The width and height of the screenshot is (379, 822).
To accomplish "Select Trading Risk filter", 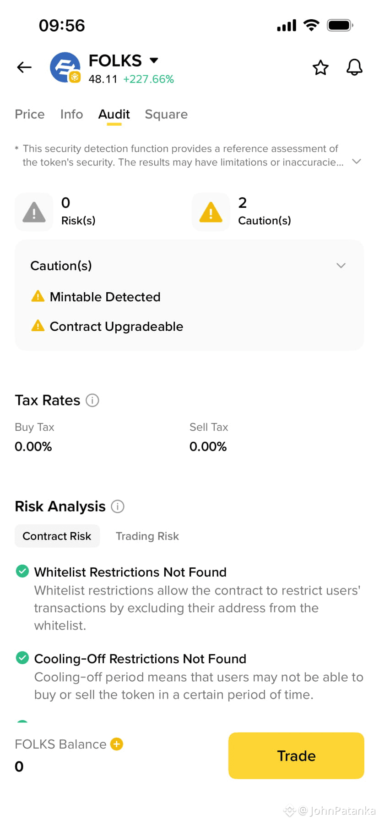I will click(147, 536).
